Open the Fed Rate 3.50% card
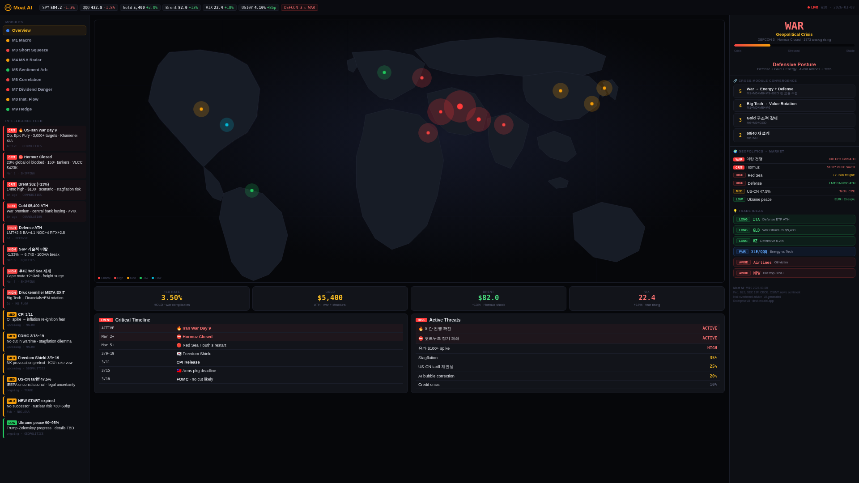The image size is (859, 483). pyautogui.click(x=172, y=298)
